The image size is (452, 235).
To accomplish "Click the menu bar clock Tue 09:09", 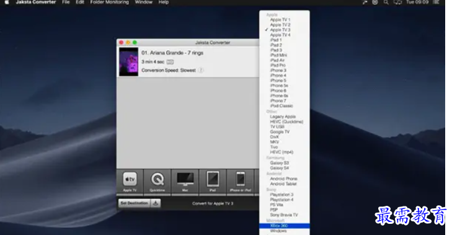I will point(417,2).
